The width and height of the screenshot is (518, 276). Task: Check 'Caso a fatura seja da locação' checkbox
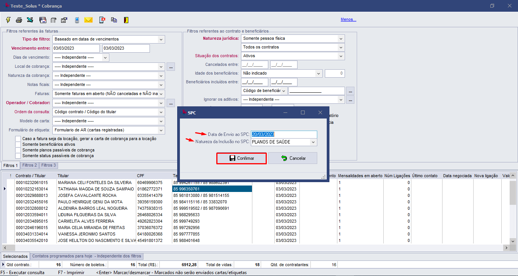(x=18, y=139)
